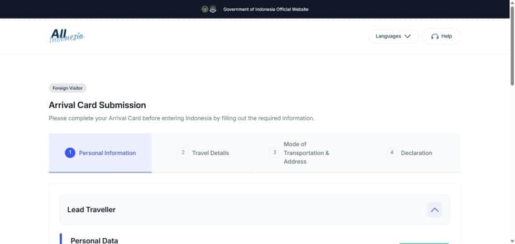Click the Lead Traveller title text
The height and width of the screenshot is (244, 515).
click(x=91, y=209)
